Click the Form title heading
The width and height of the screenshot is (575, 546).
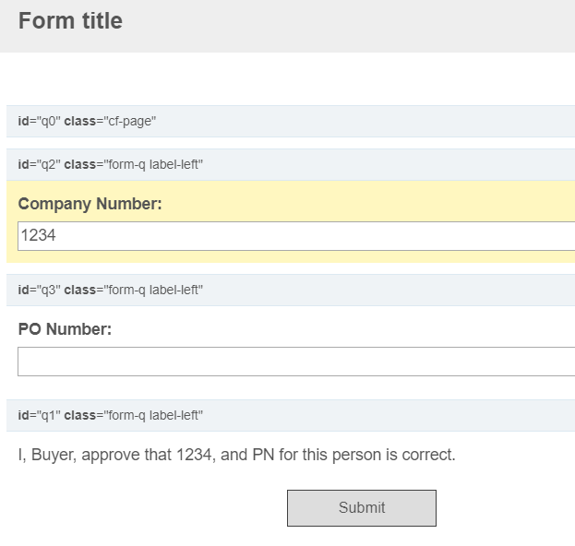tap(70, 20)
